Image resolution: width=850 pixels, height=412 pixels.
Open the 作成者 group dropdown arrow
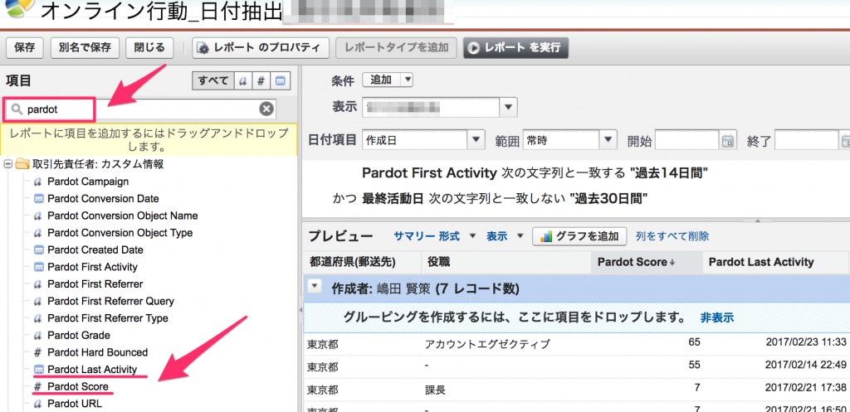tap(314, 288)
